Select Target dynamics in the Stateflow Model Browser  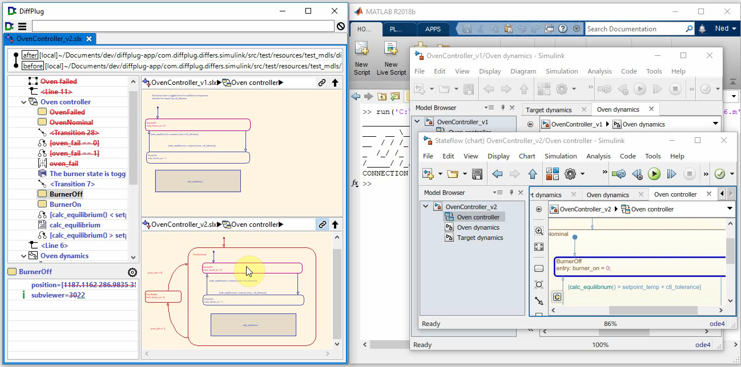[x=480, y=238]
